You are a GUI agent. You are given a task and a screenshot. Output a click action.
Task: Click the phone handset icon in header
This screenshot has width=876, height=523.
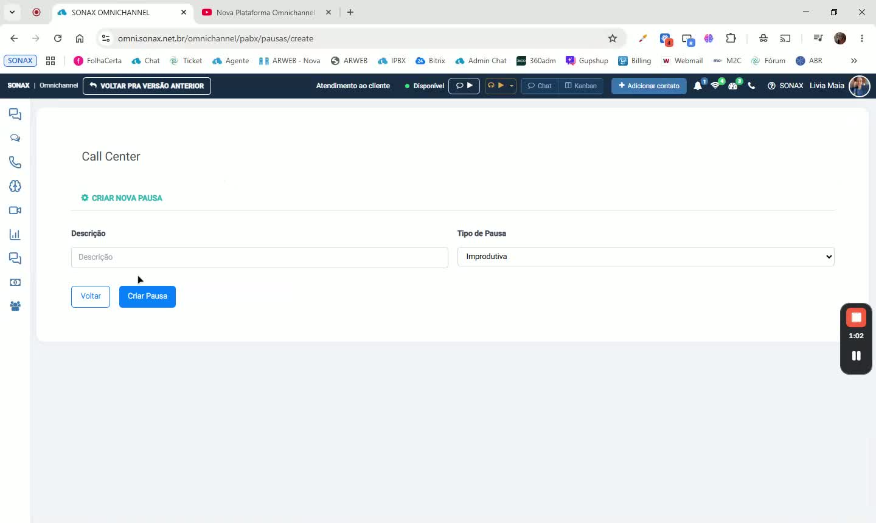coord(751,86)
